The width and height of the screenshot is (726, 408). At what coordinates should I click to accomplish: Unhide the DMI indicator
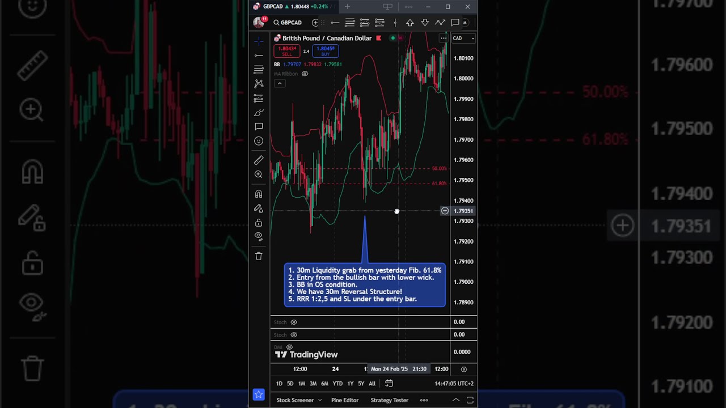(289, 347)
